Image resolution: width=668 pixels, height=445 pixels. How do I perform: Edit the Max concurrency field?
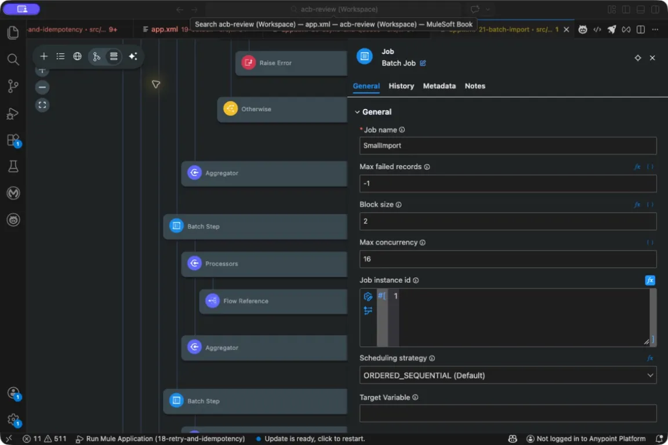(x=508, y=260)
